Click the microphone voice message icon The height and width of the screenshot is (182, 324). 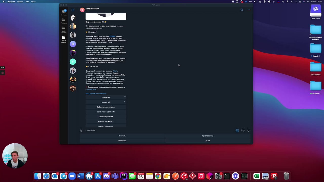pyautogui.click(x=249, y=130)
